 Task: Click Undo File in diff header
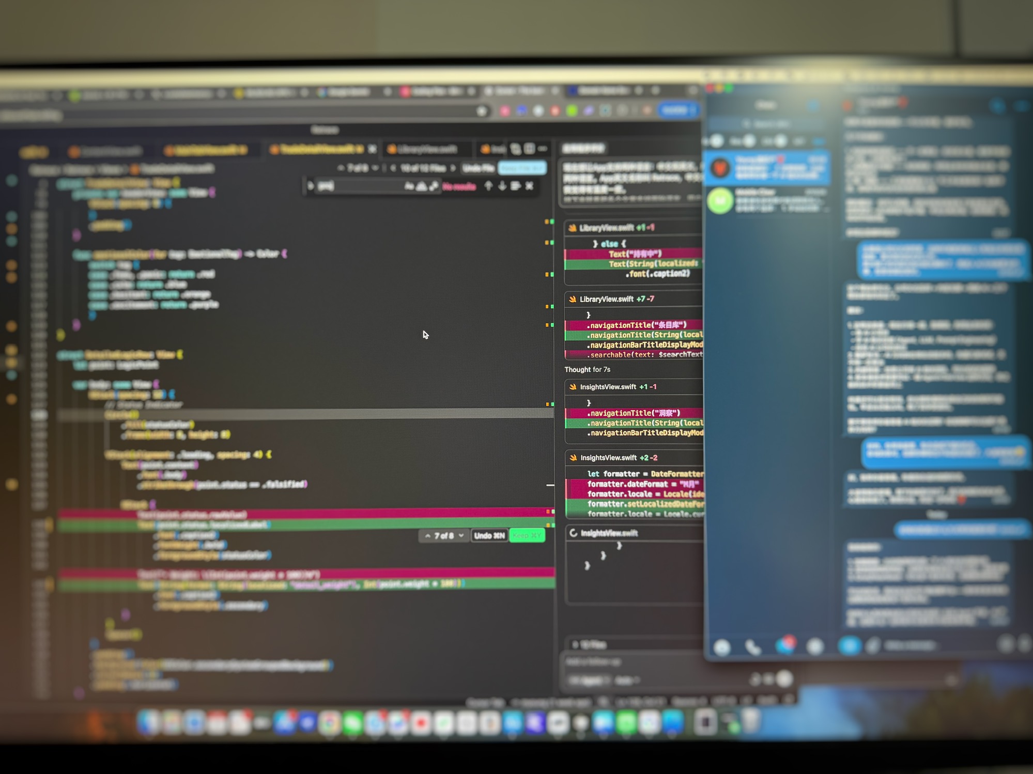coord(479,168)
